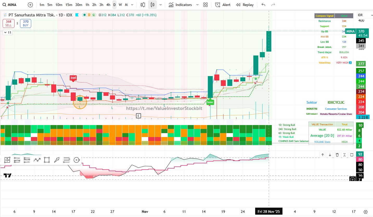Open the layout setup grid icon

pyautogui.click(x=205, y=5)
